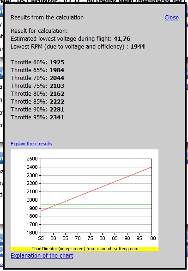Click the 'Result for calculation:' text line
Screen dimensions: 188x271
39,31
